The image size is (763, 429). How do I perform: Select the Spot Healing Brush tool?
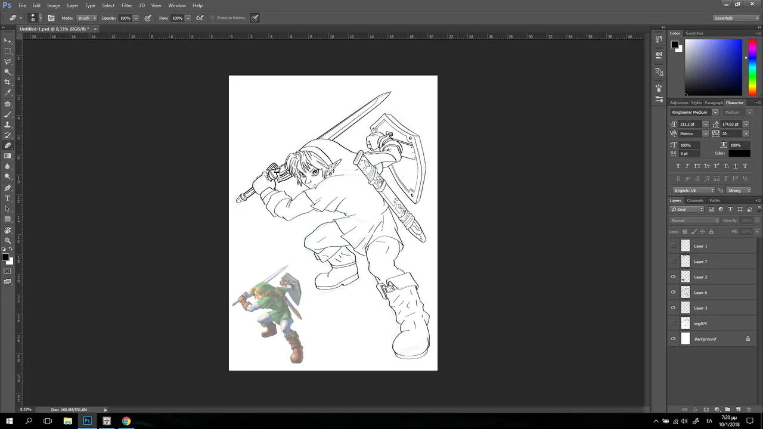8,104
